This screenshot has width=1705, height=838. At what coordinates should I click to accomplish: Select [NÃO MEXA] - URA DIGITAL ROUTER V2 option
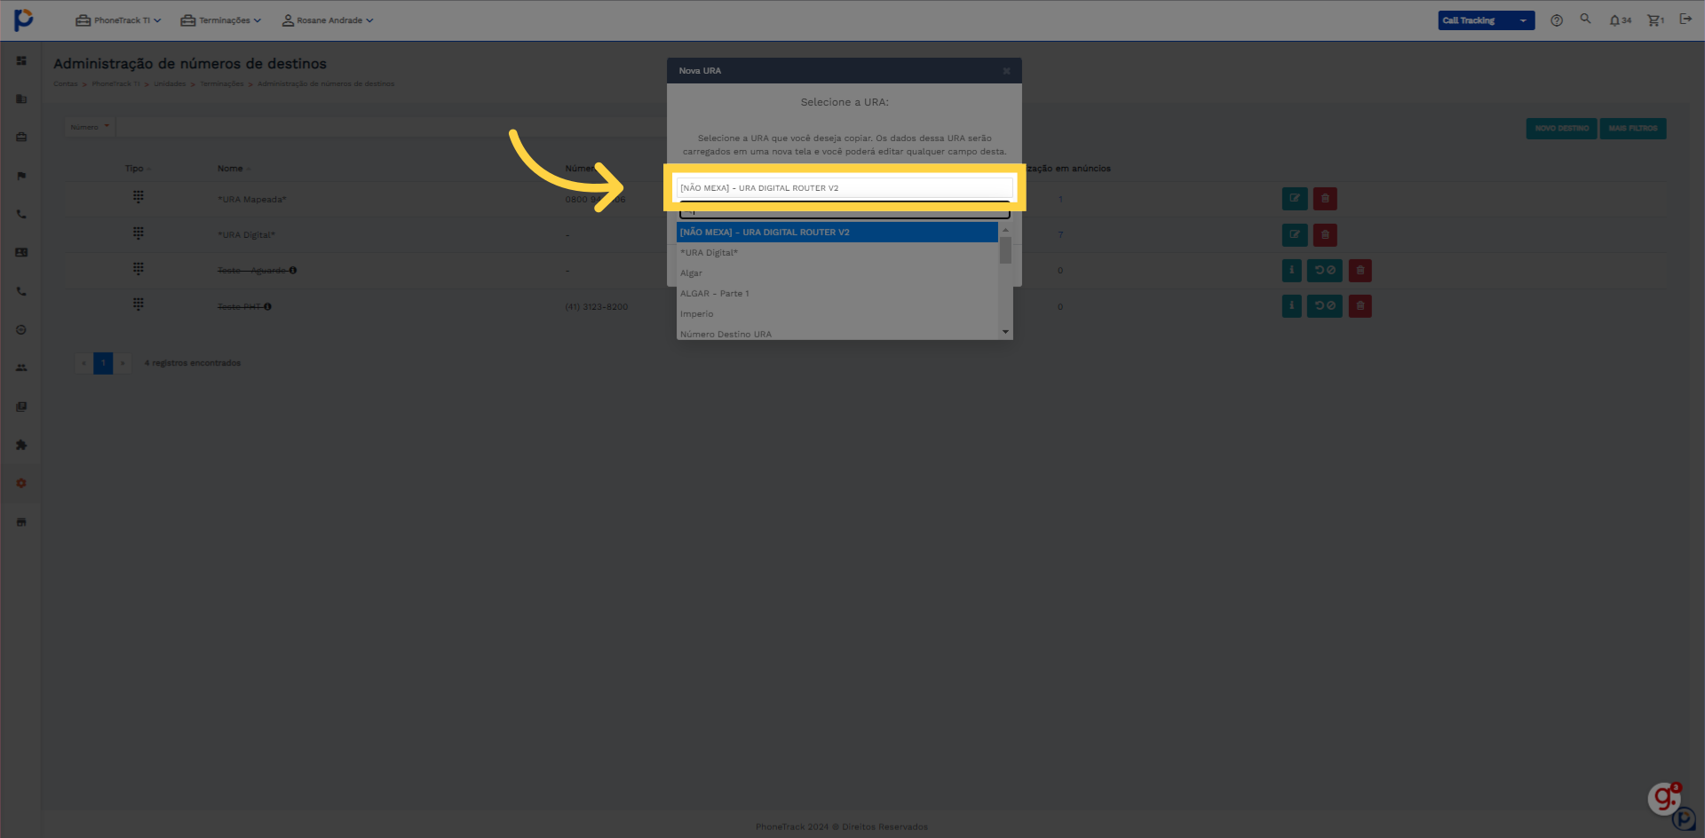837,233
